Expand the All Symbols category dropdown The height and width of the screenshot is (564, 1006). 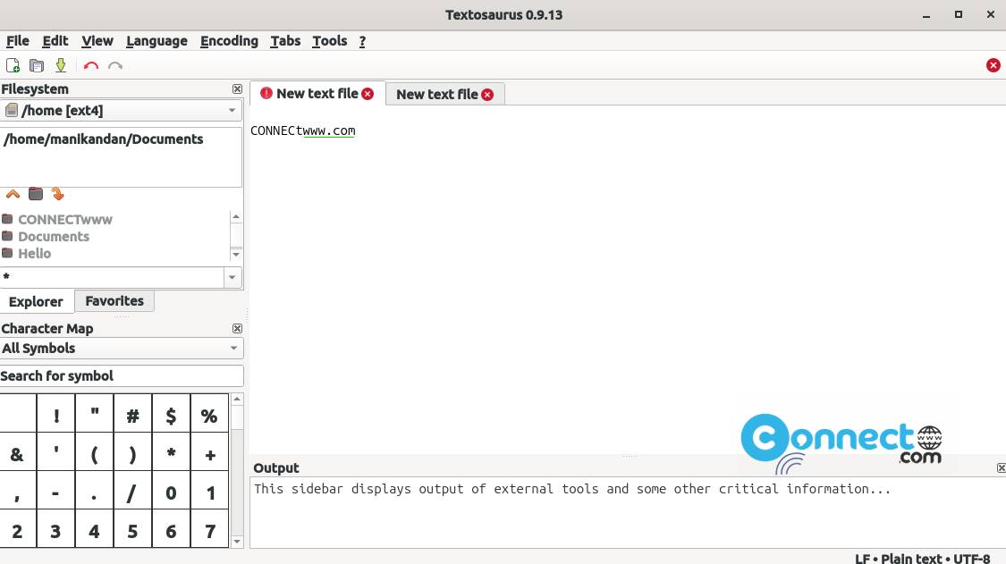pyautogui.click(x=233, y=349)
